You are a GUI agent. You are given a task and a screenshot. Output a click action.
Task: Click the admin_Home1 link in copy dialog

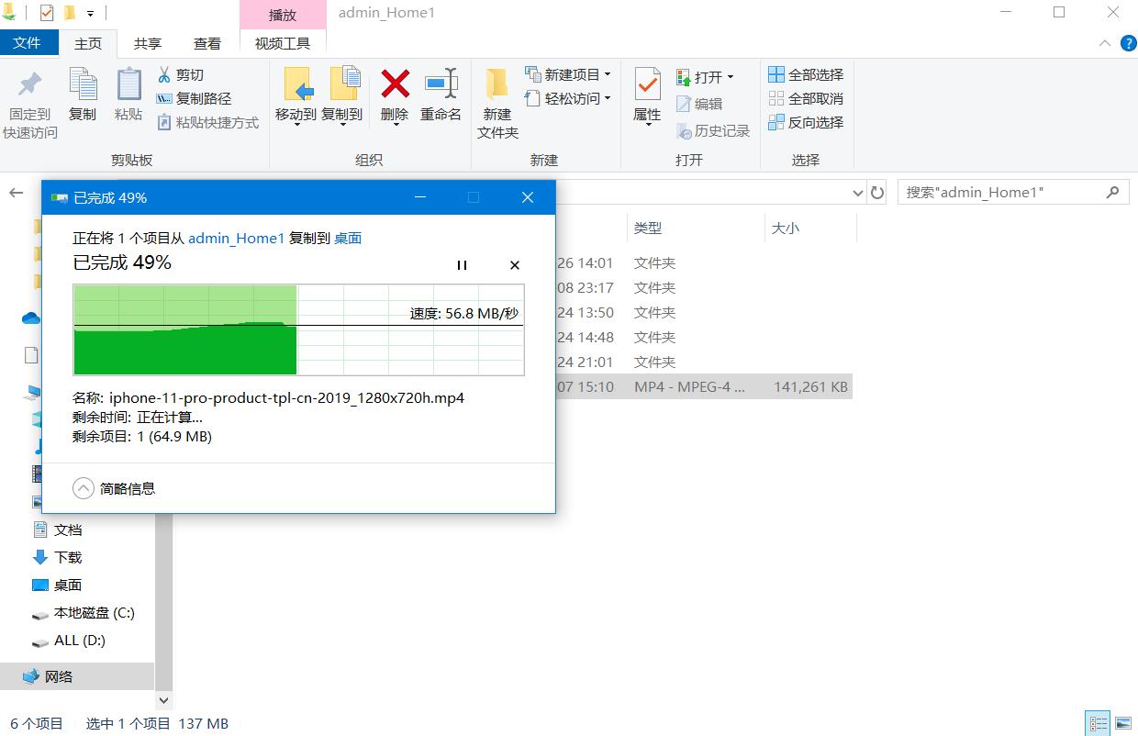236,238
